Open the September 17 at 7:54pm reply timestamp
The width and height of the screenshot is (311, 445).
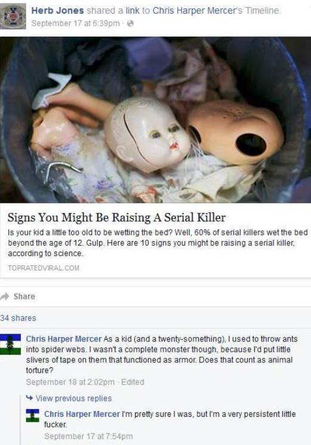tap(88, 436)
